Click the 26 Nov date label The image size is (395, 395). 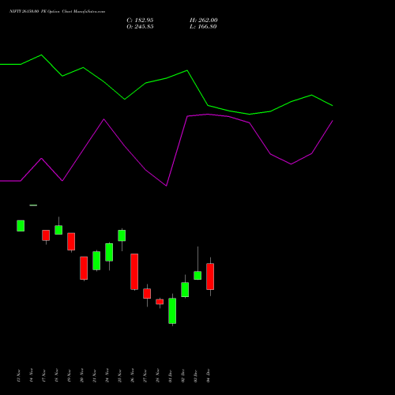click(x=132, y=375)
